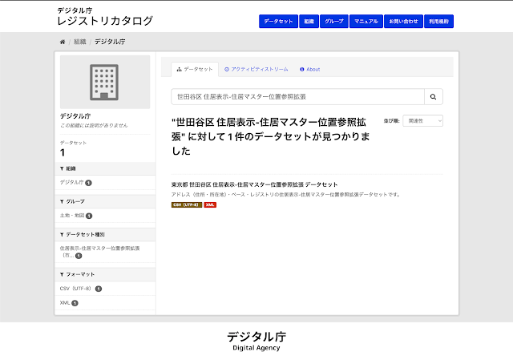This screenshot has height=360, width=513.
Task: Open the マニュアル nav button
Action: (366, 22)
